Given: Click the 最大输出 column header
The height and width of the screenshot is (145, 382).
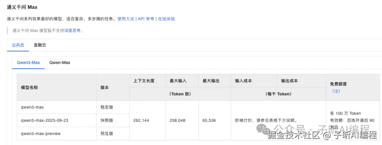Looking at the screenshot, I should click(211, 81).
